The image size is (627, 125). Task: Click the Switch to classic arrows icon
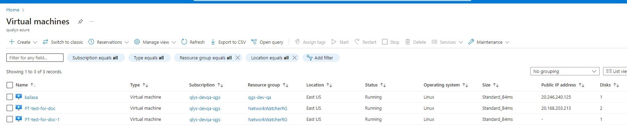tap(45, 42)
